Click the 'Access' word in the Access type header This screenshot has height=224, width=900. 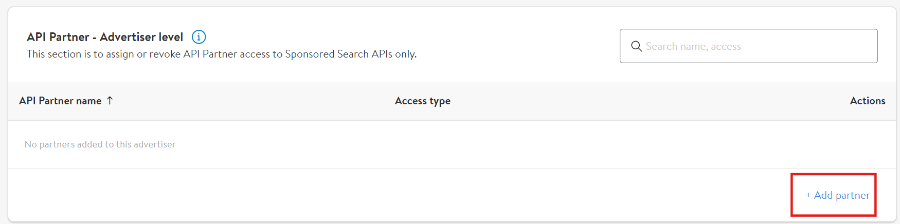tap(410, 101)
